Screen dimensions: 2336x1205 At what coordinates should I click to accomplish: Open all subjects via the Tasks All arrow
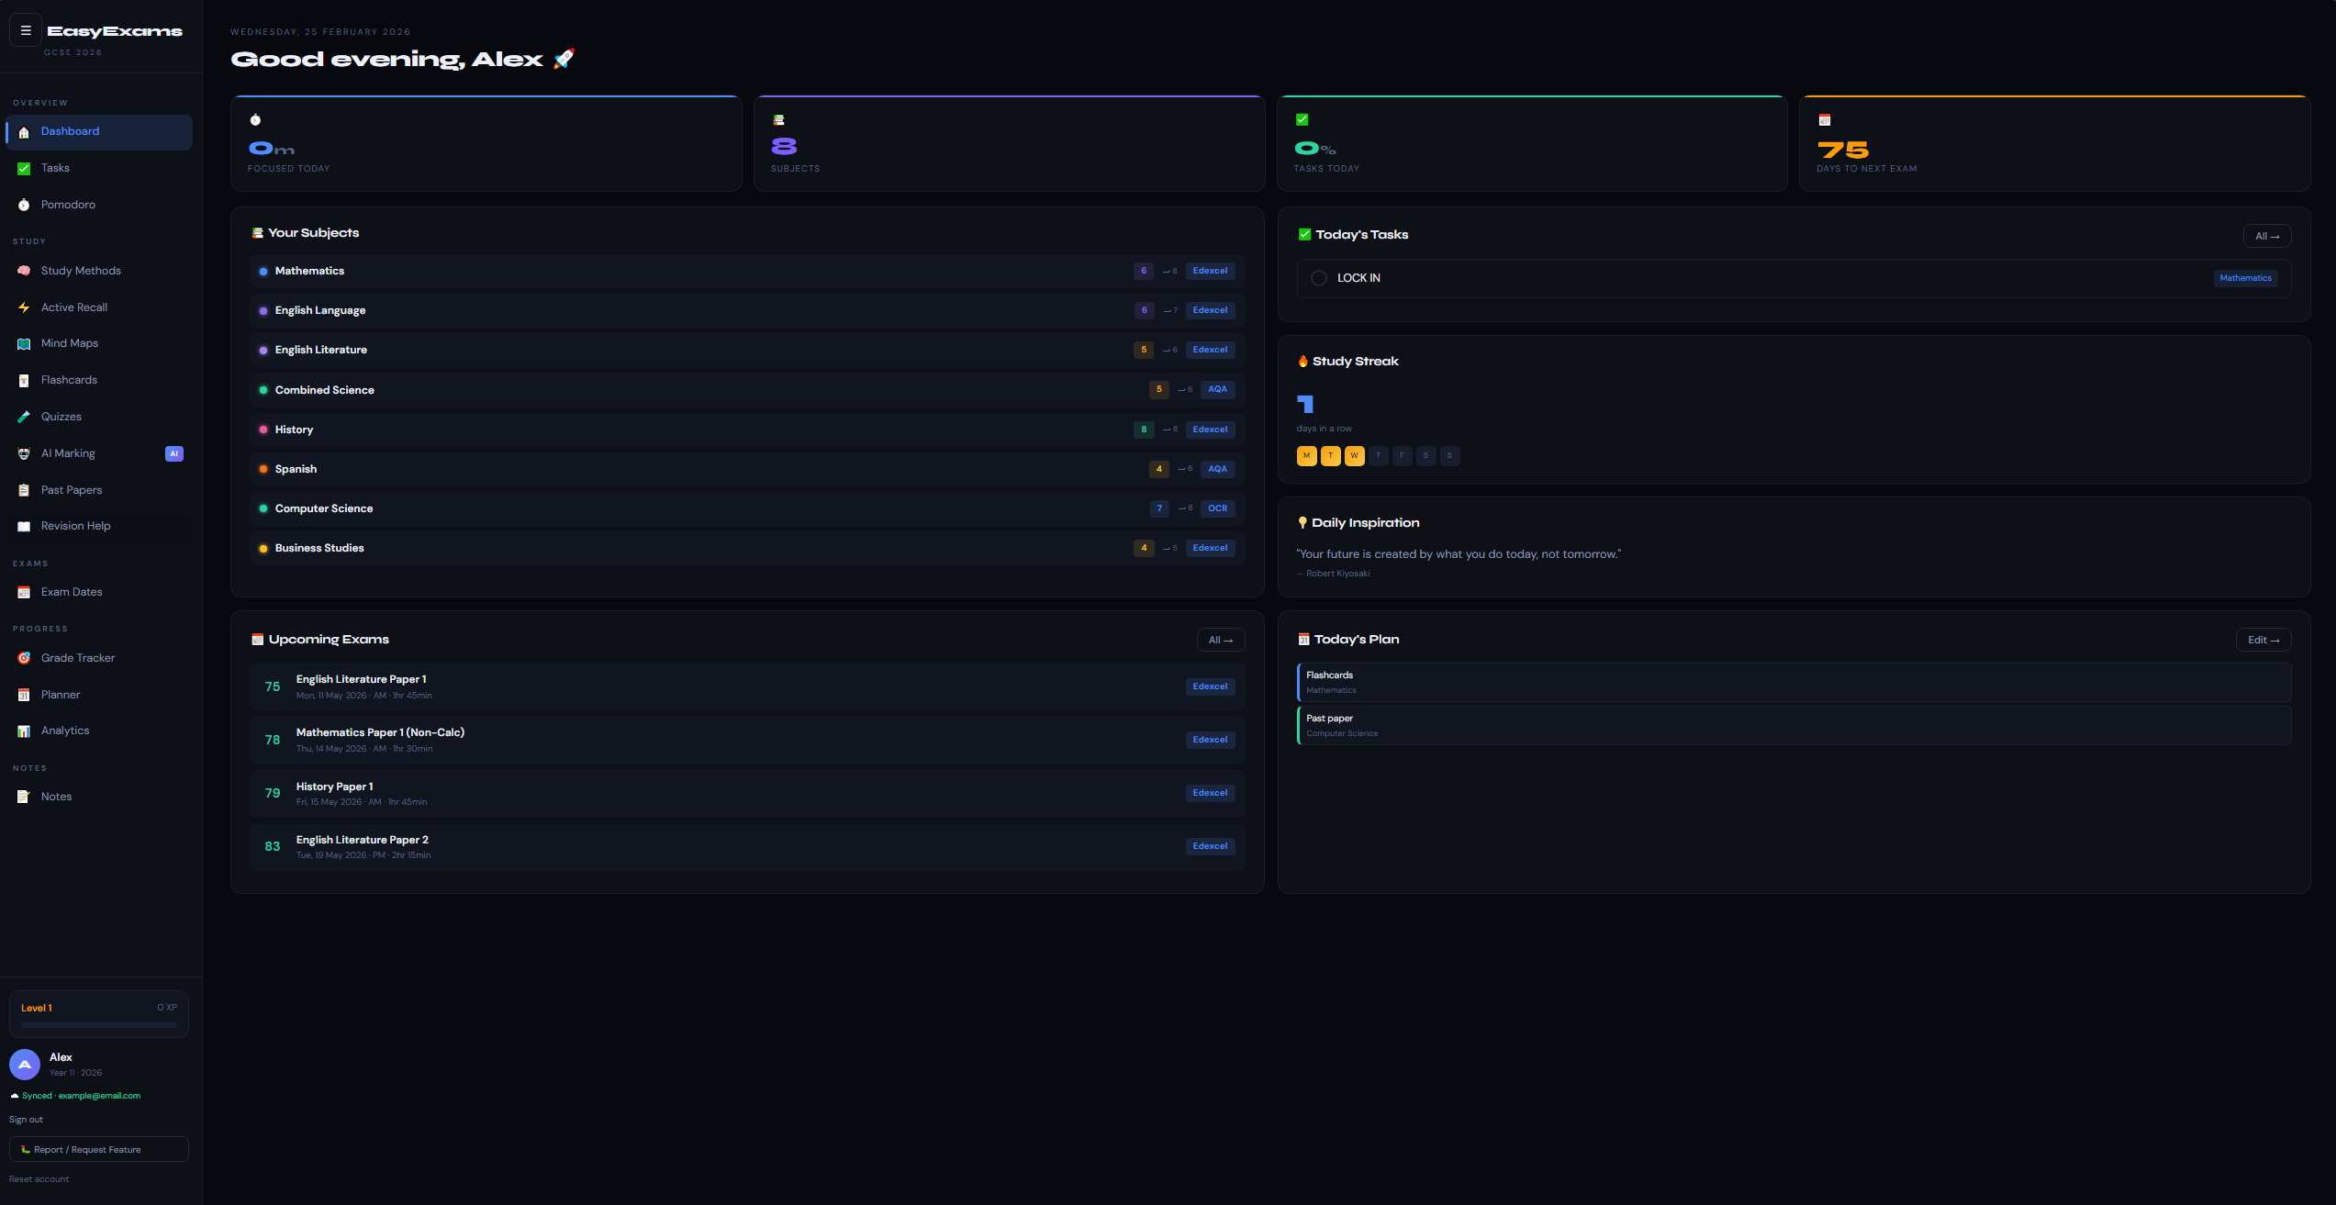pos(2266,236)
